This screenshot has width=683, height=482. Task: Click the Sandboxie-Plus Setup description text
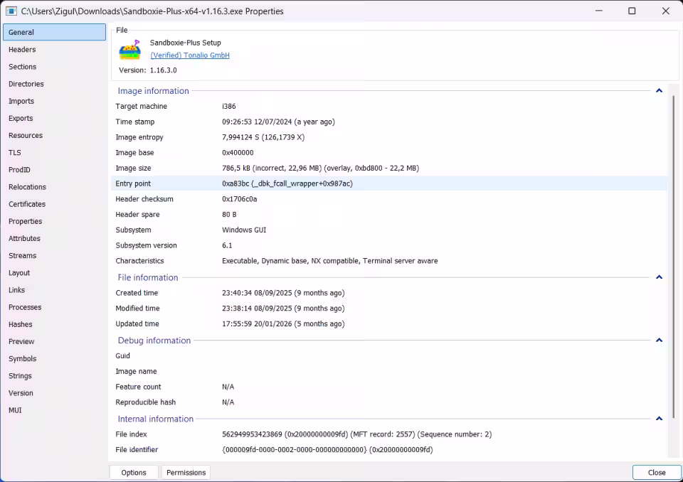[185, 43]
